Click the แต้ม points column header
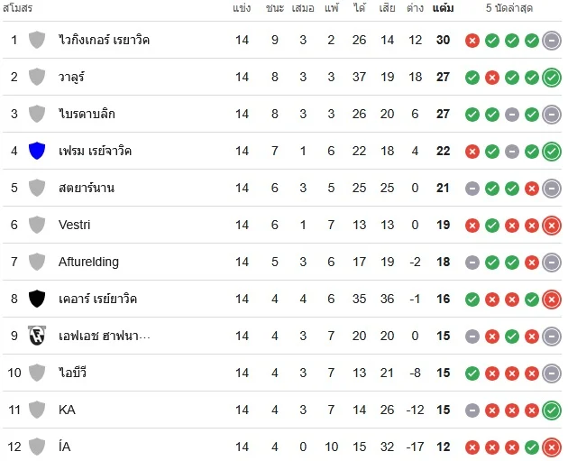568x461 pixels. [443, 8]
